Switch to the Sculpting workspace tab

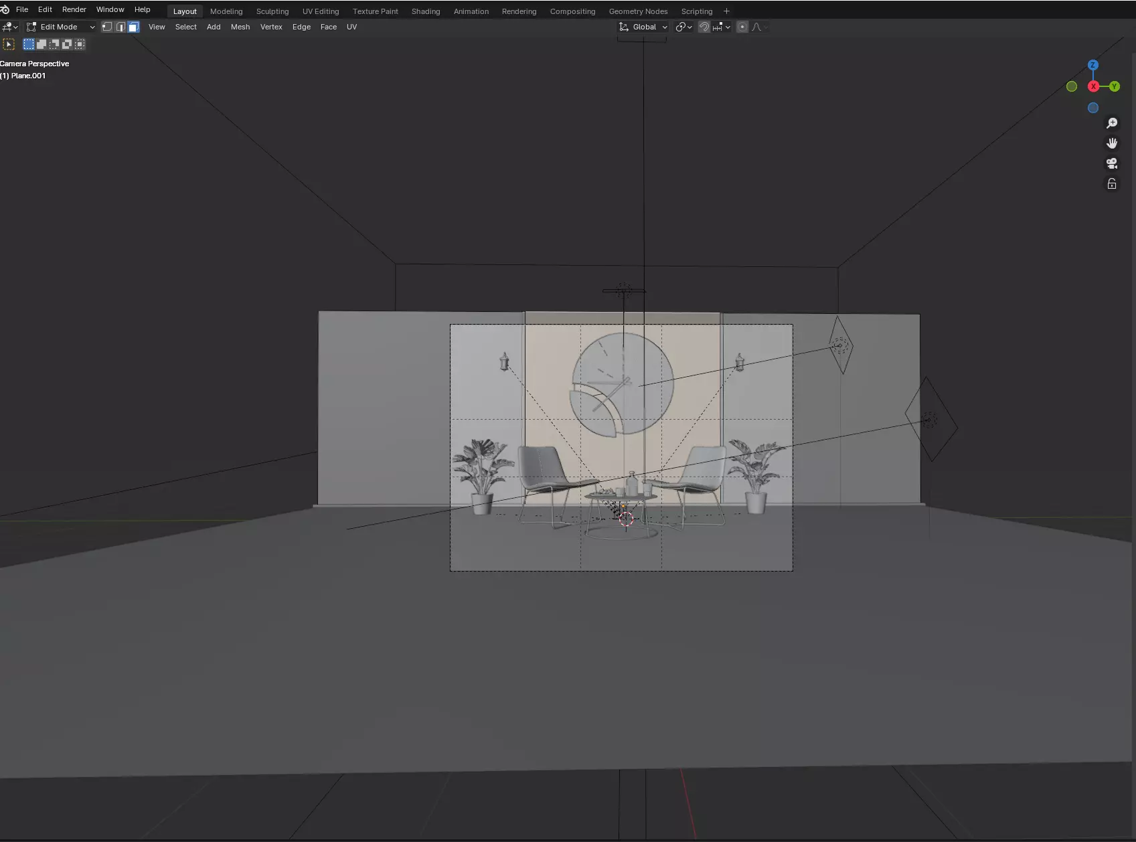click(x=272, y=11)
